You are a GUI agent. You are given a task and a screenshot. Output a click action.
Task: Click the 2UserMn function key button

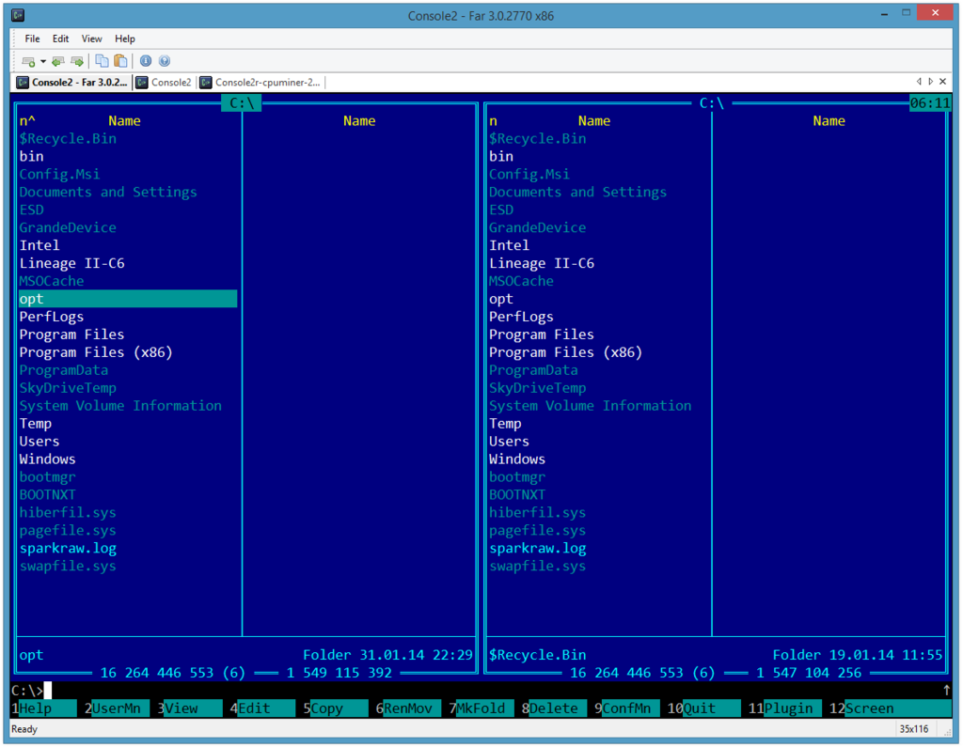point(117,708)
